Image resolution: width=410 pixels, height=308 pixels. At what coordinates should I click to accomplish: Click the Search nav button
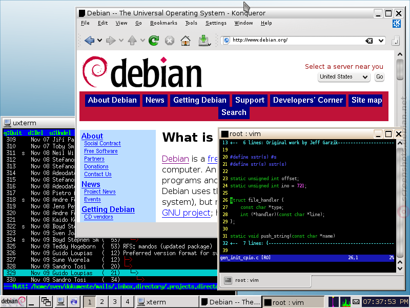click(234, 112)
